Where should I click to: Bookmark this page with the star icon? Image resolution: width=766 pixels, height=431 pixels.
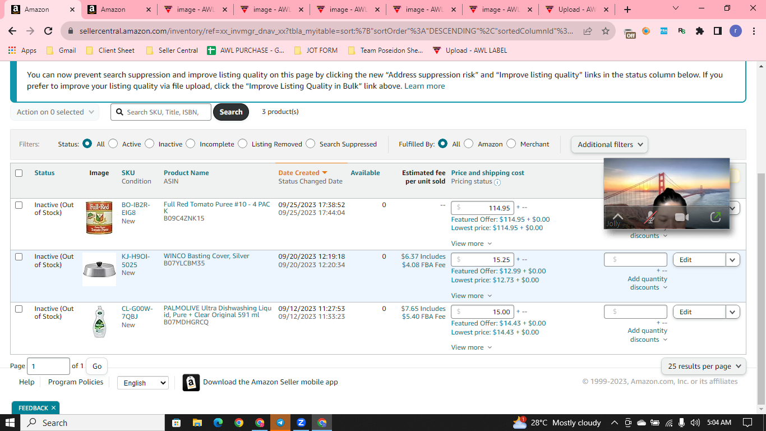(606, 31)
